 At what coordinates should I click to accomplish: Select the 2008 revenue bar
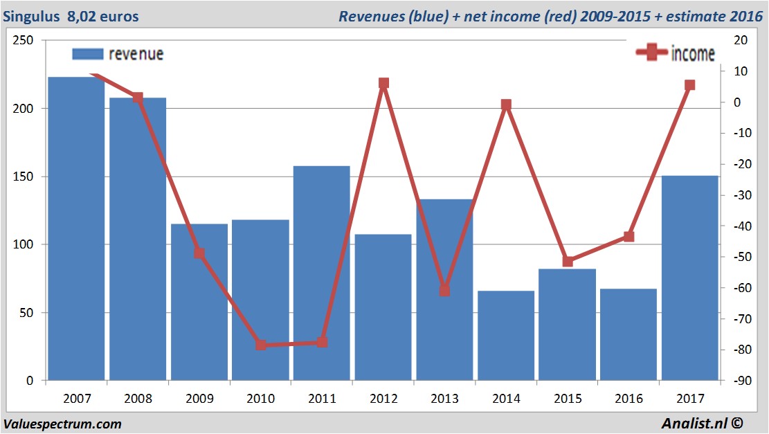138,239
